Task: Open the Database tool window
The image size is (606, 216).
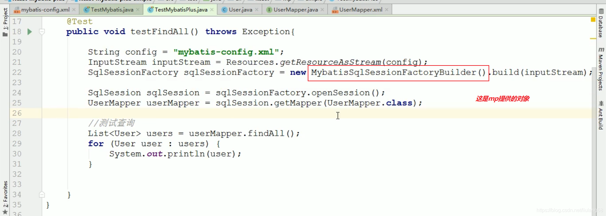Action: (x=601, y=23)
